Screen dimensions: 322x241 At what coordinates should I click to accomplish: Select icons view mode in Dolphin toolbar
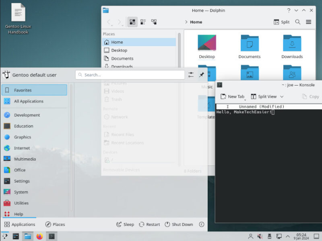pyautogui.click(x=132, y=22)
